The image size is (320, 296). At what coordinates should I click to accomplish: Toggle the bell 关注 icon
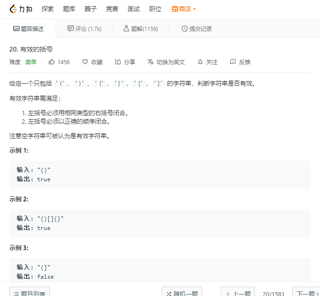point(200,62)
